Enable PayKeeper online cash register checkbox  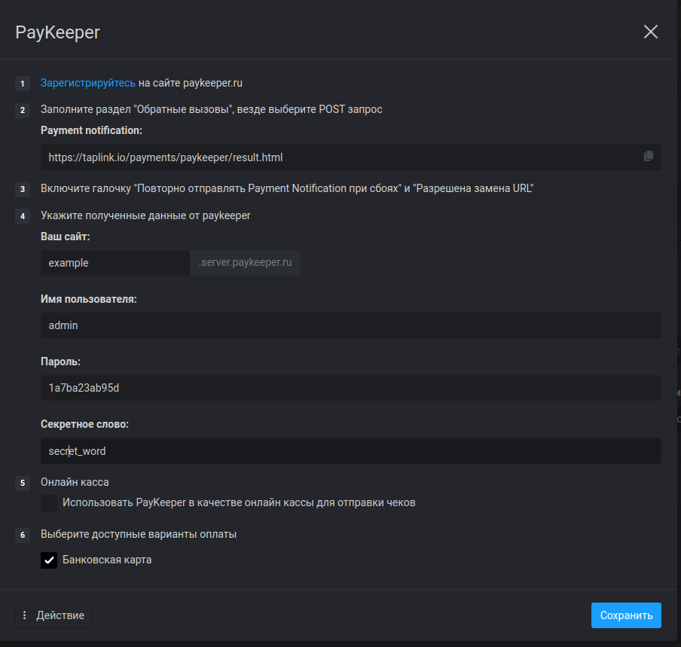click(x=49, y=503)
